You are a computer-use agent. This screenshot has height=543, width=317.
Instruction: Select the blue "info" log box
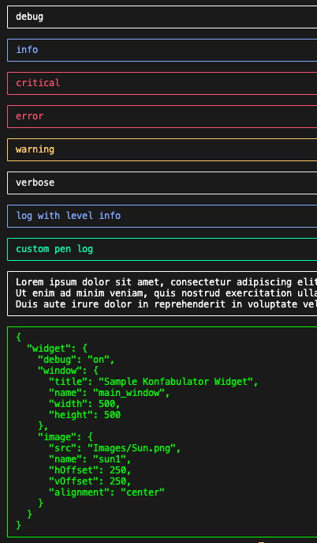(x=162, y=51)
